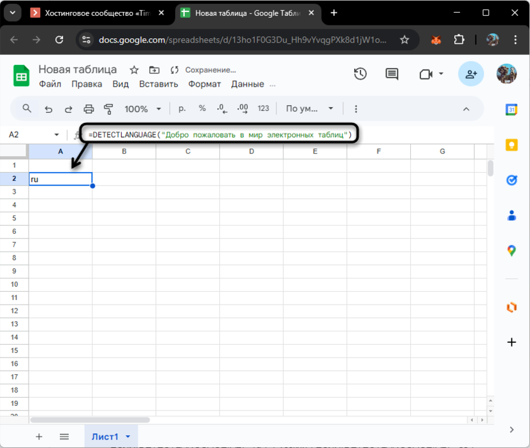Viewport: 530px width, 448px height.
Task: Add a new sheet
Action: [39, 437]
